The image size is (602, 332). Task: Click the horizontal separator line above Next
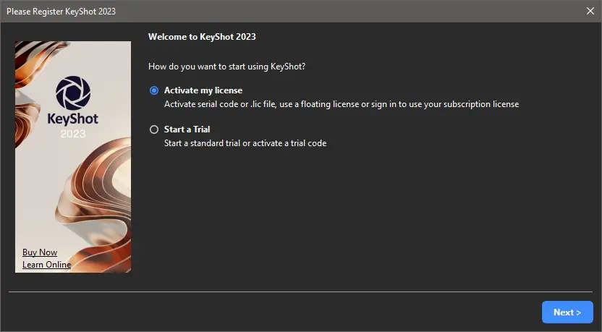point(300,292)
